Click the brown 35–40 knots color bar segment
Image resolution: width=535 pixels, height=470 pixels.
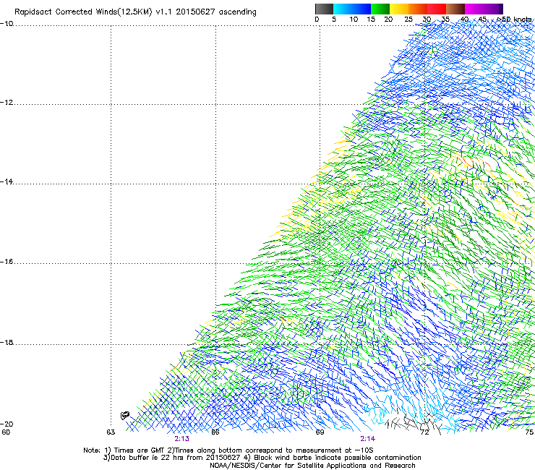[x=455, y=9]
